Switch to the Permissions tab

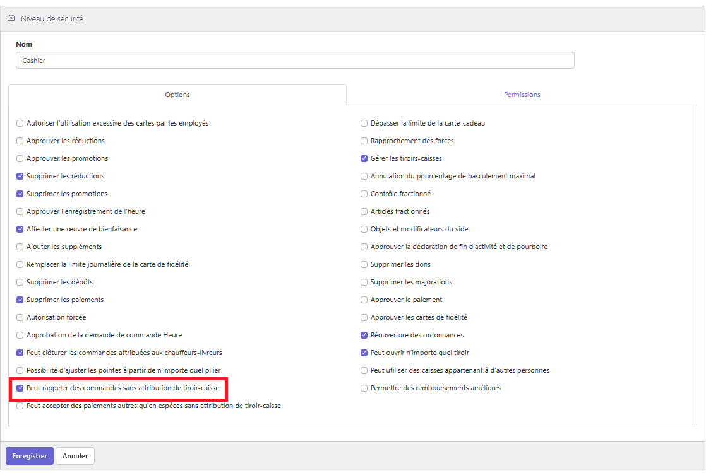[522, 95]
